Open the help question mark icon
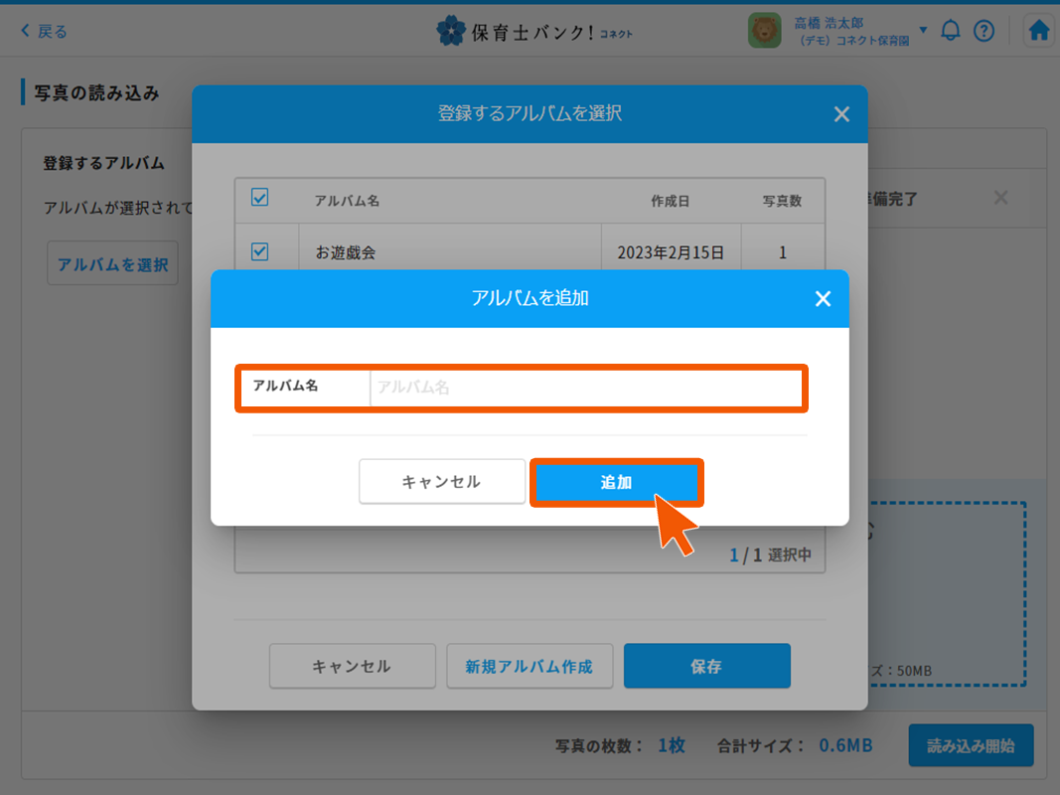 pos(984,31)
